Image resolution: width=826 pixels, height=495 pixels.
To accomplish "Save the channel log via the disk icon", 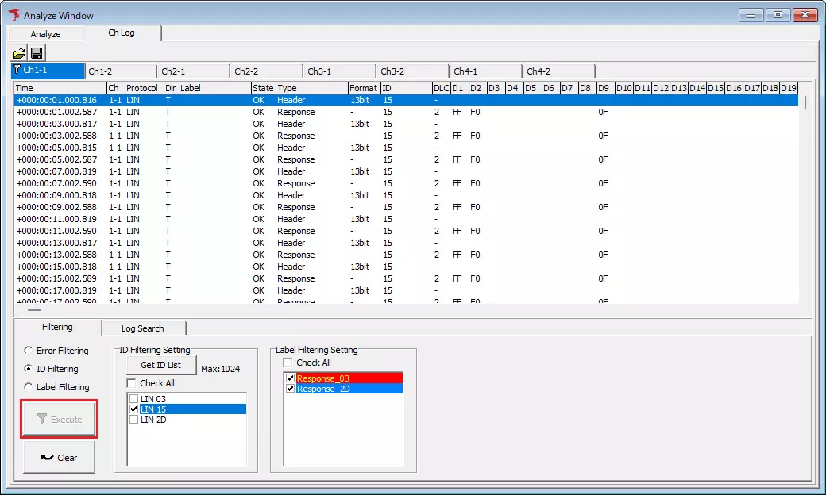I will pyautogui.click(x=36, y=52).
